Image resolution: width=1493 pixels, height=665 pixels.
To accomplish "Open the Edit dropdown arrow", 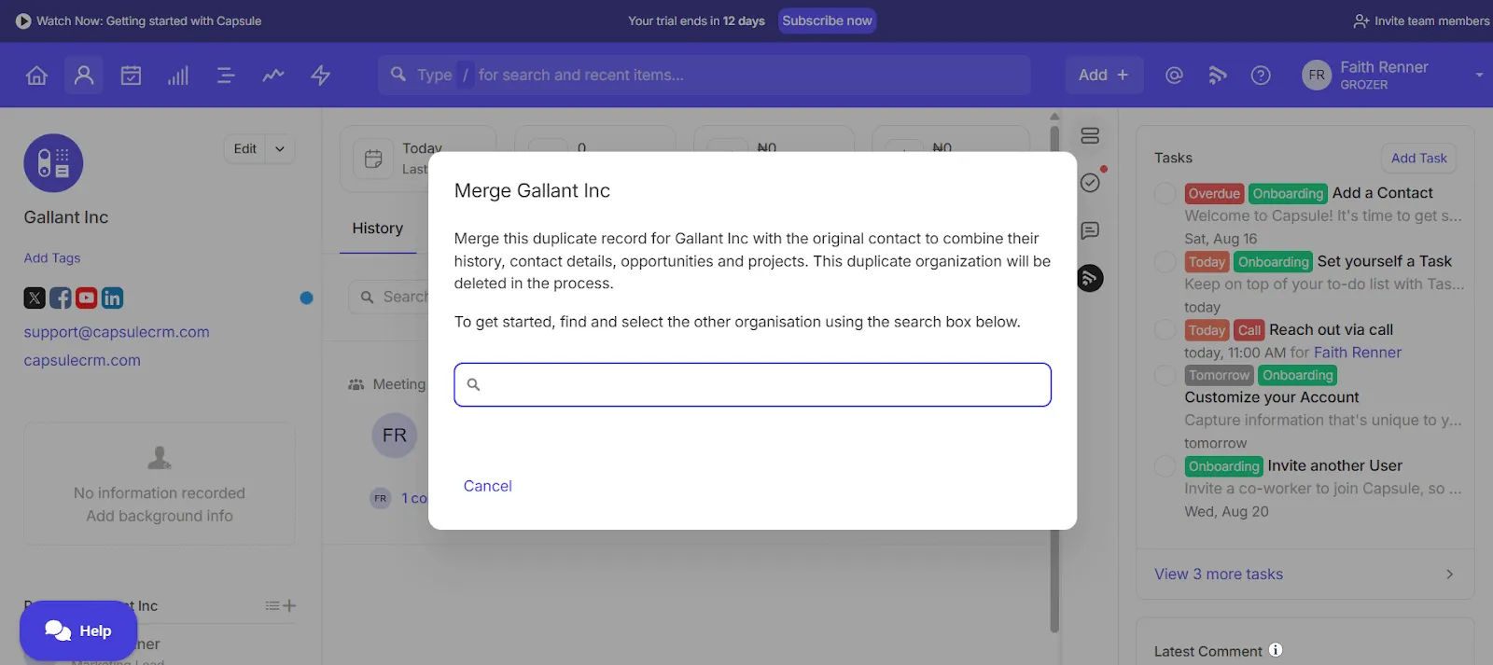I will (280, 149).
